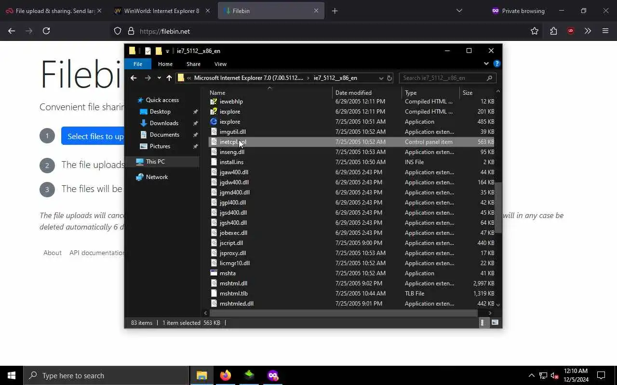The height and width of the screenshot is (385, 617).
Task: Click About link on Filebin page
Action: coord(53,253)
